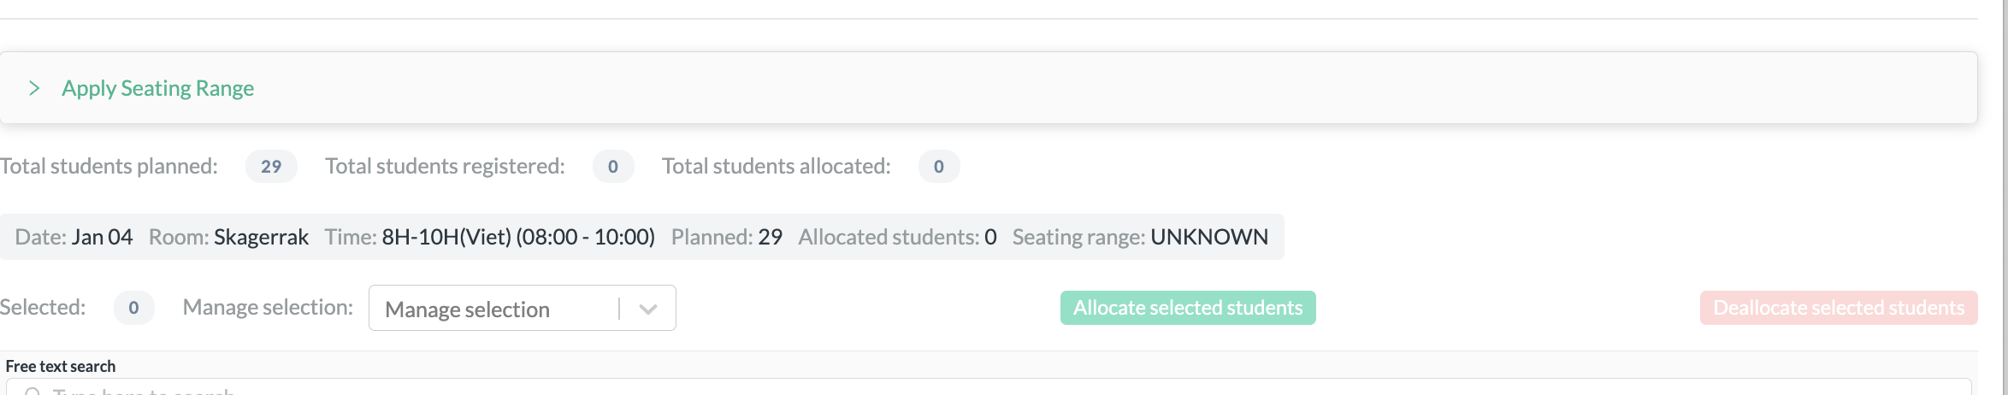Click the Total students registered count badge
The image size is (2008, 395).
(613, 166)
